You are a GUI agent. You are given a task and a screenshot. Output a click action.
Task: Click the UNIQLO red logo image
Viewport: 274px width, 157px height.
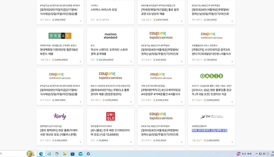click(x=110, y=116)
